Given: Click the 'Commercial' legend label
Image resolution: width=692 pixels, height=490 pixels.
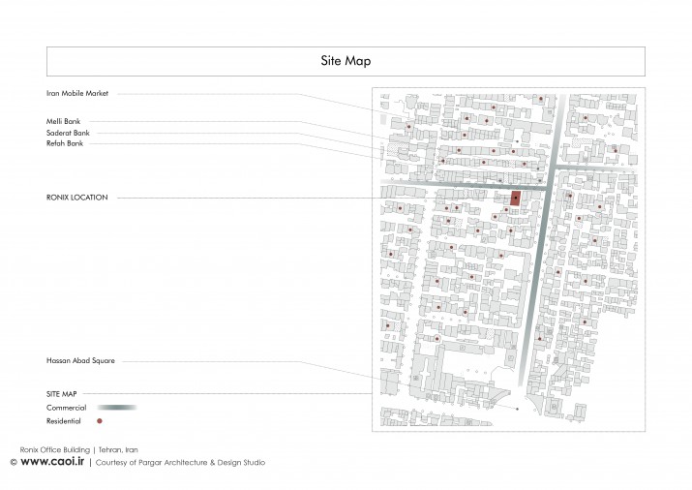Looking at the screenshot, I should coord(66,408).
